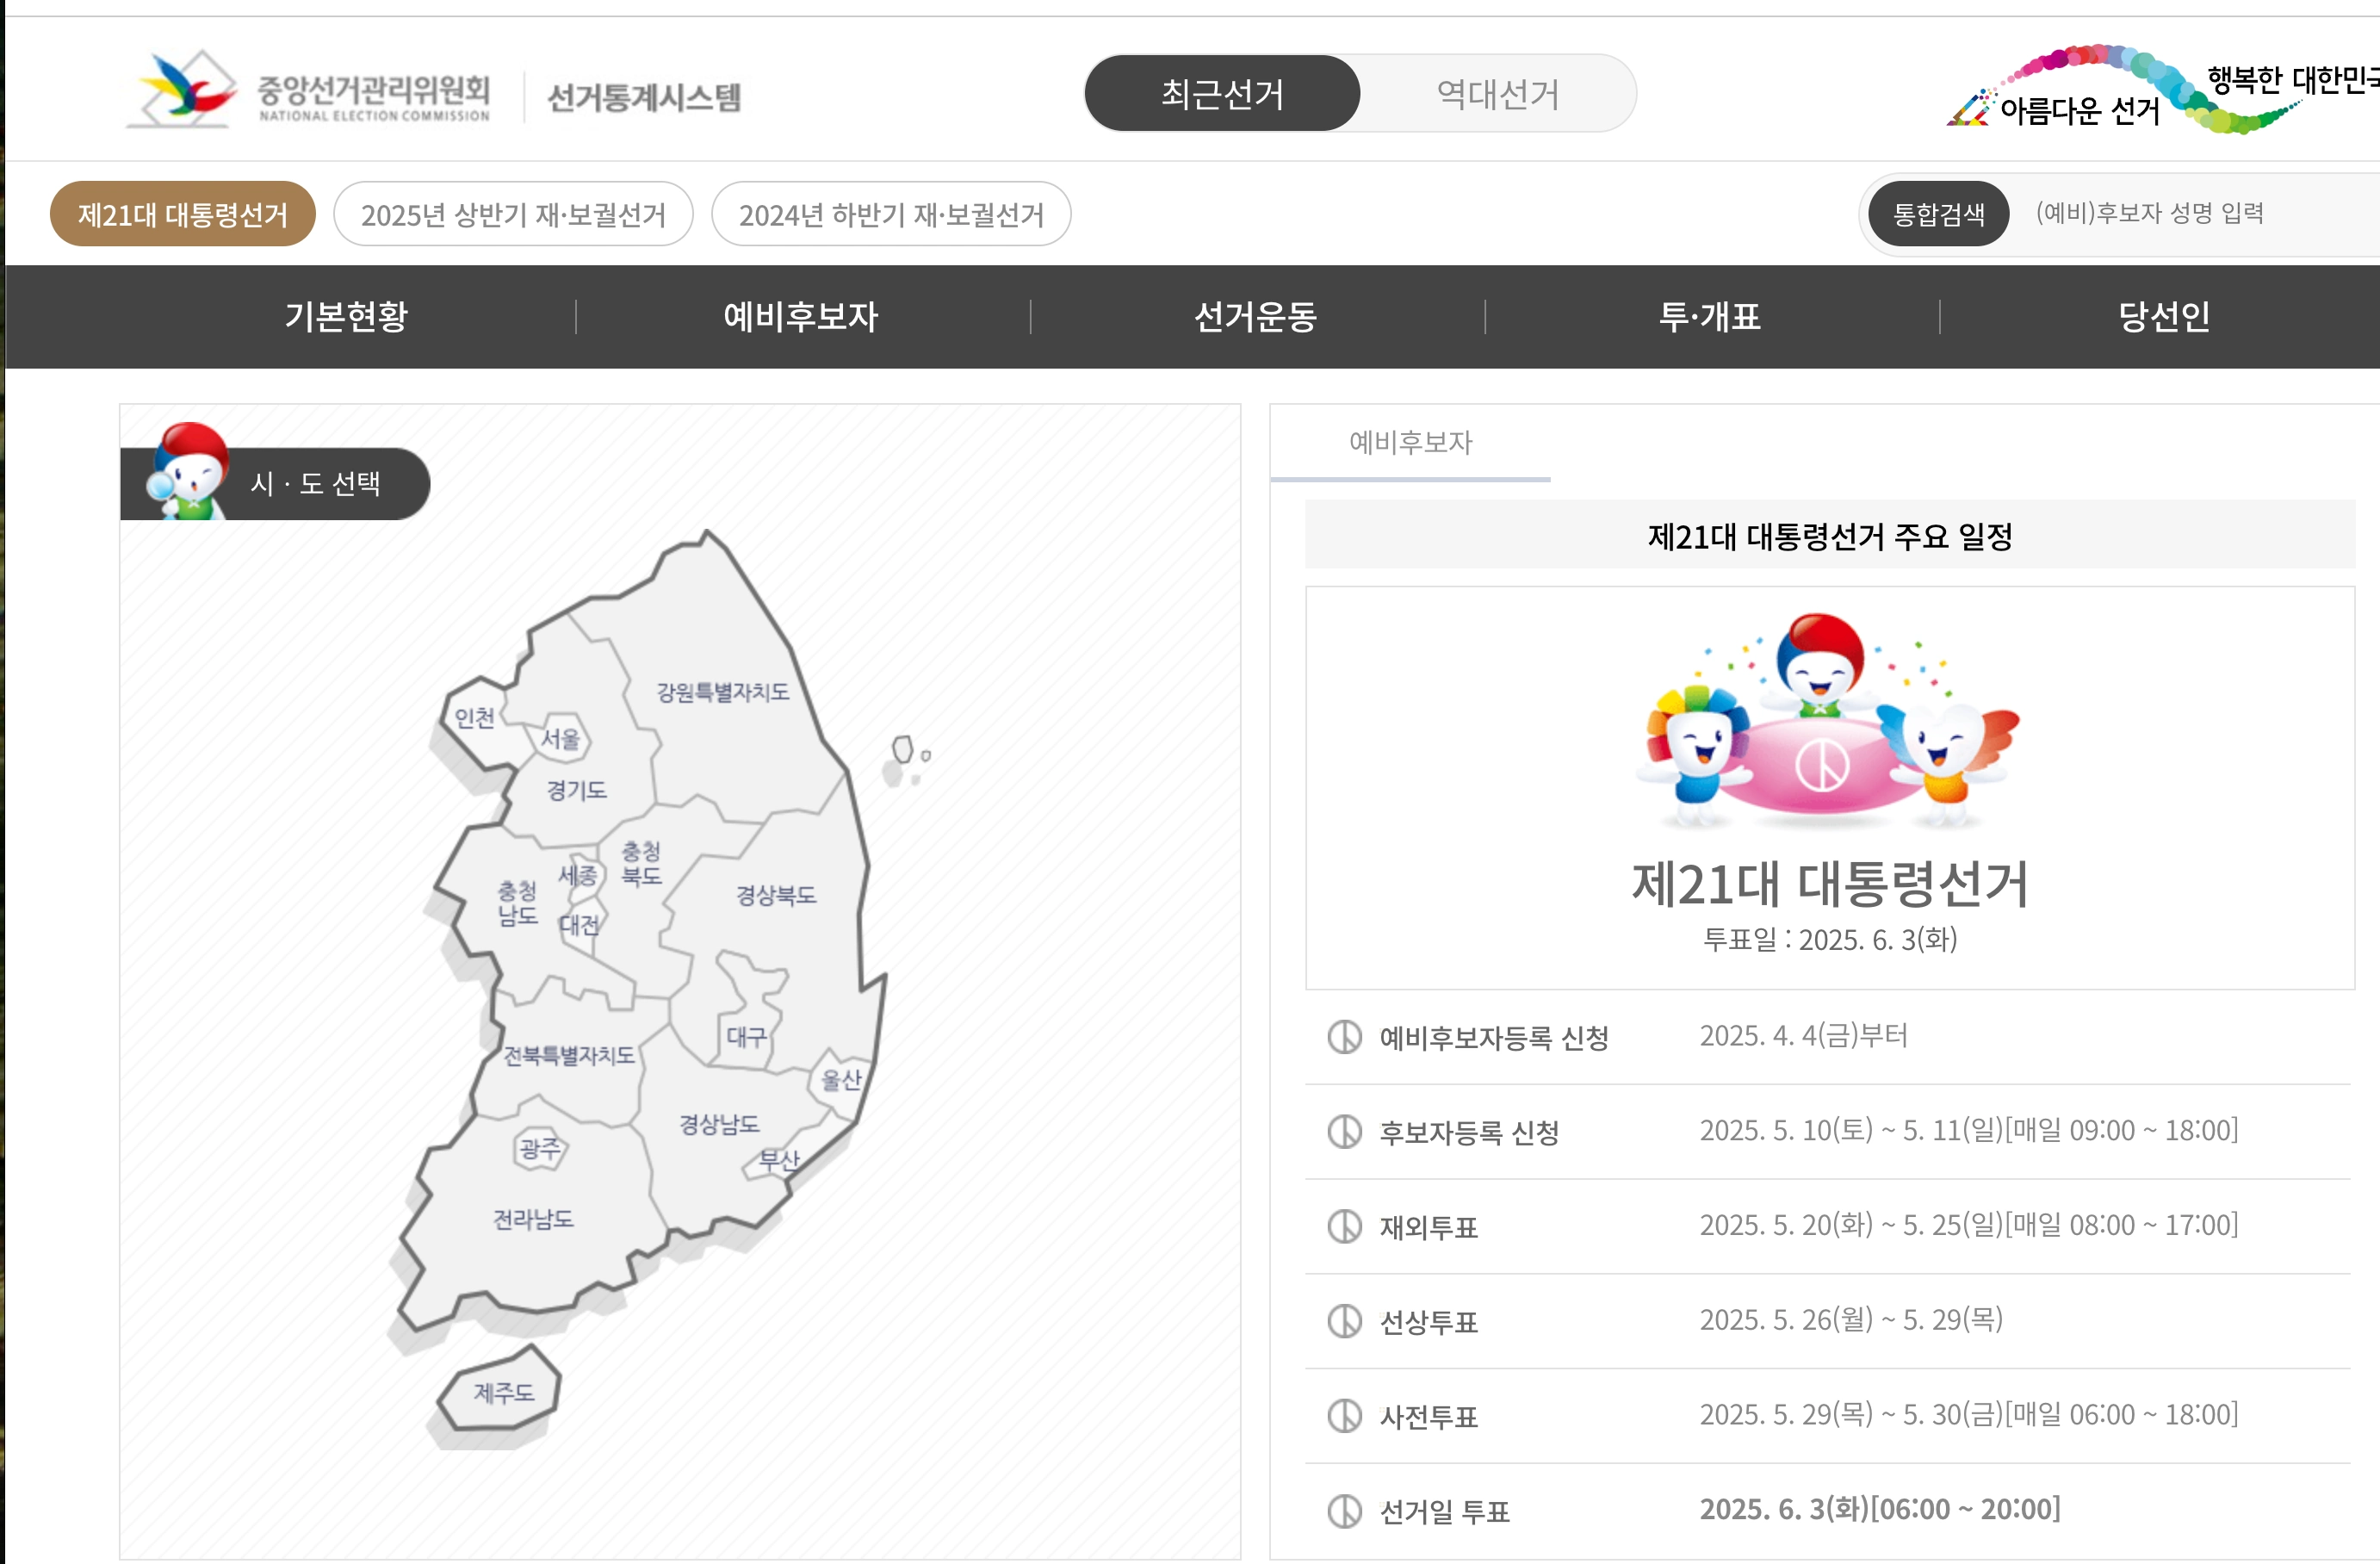The width and height of the screenshot is (2380, 1564).
Task: Click the clock icon beside 선거일 투표
Action: tap(1344, 1511)
